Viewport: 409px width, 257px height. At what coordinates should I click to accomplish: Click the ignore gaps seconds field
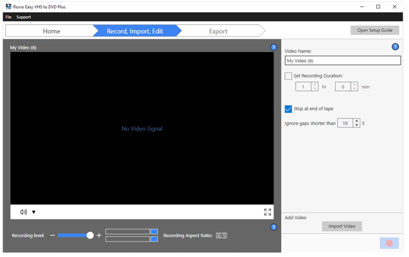(x=345, y=123)
